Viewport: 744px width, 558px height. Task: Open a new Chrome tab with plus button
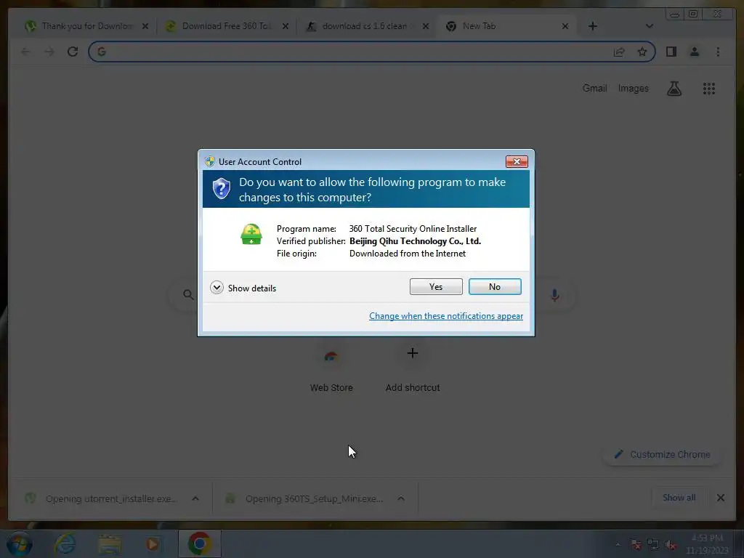[593, 26]
